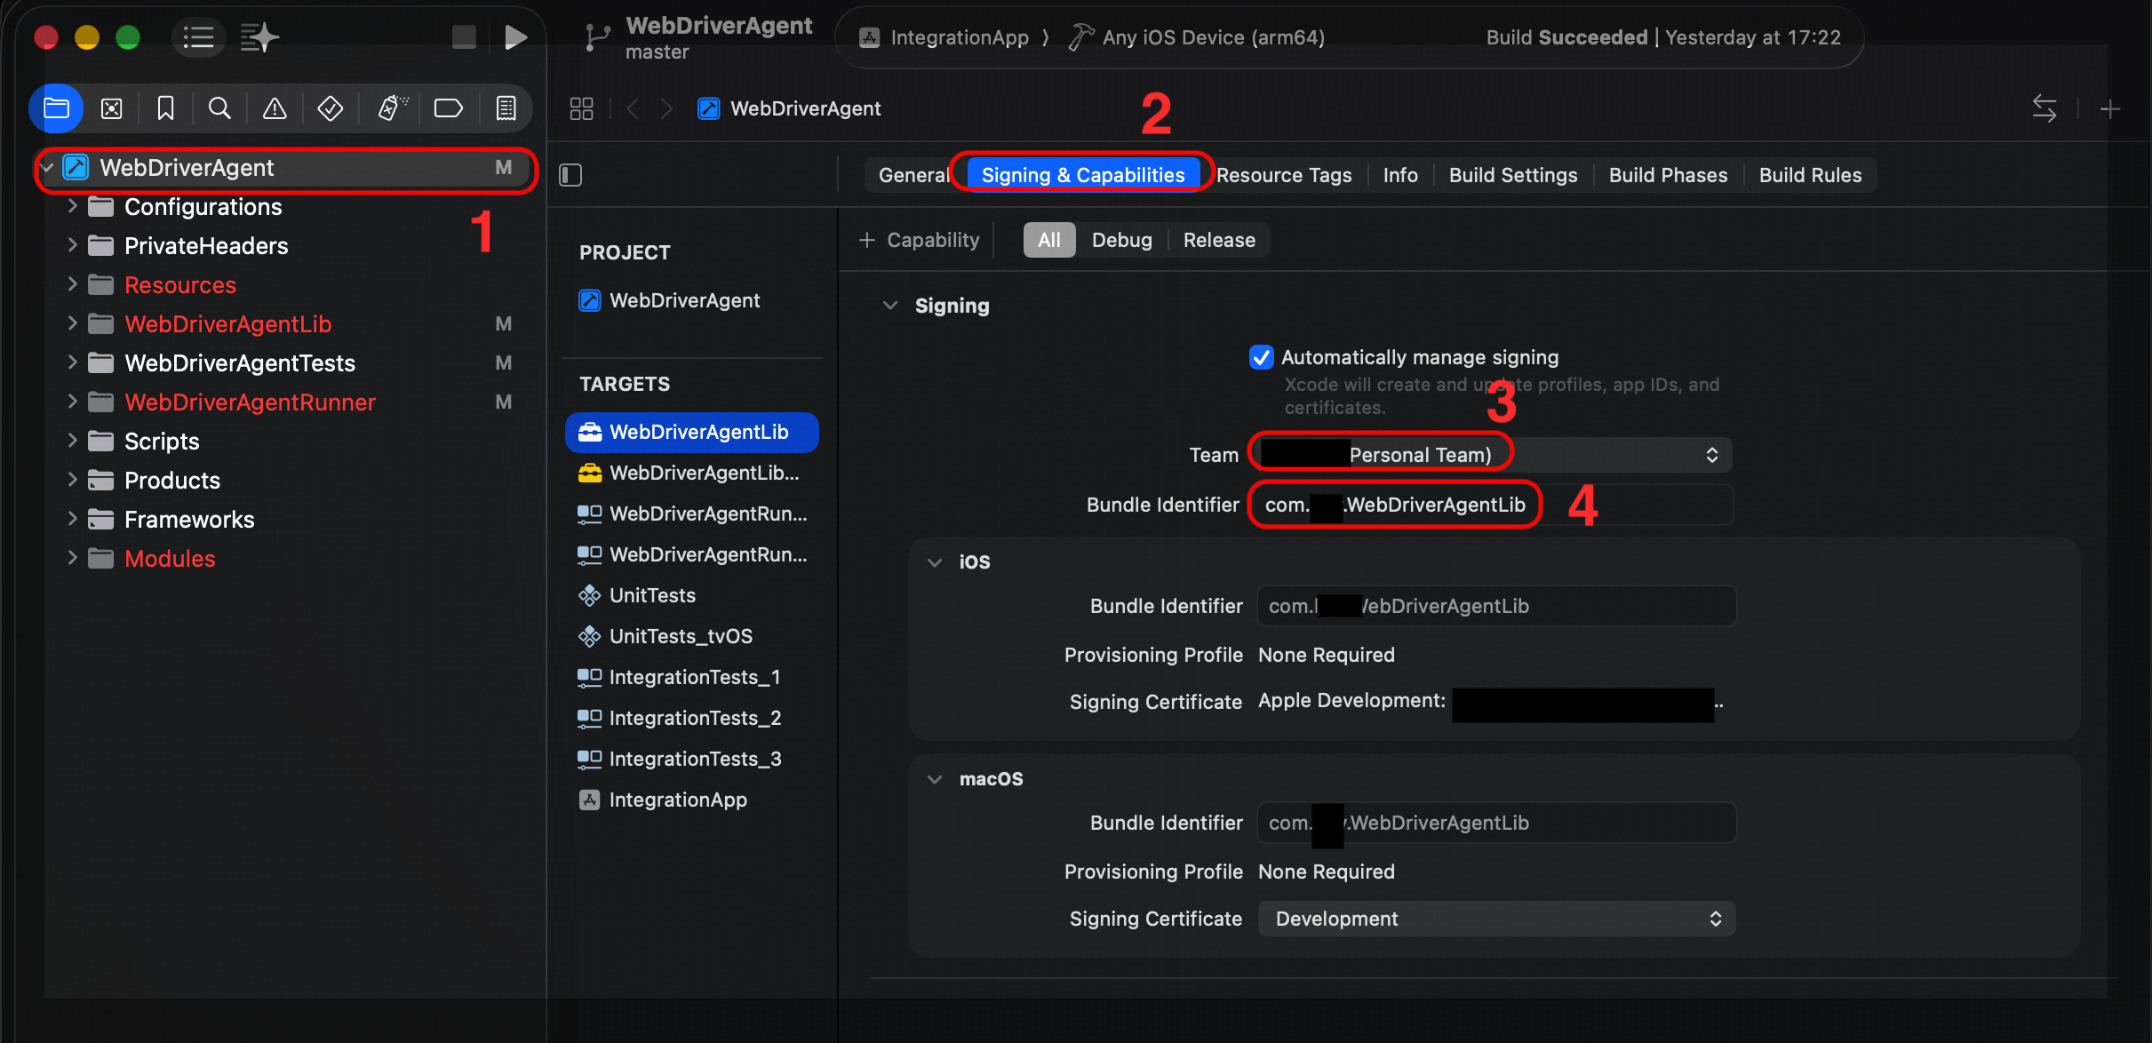The height and width of the screenshot is (1043, 2152).
Task: Open the Breakpoint navigator tag icon
Action: [x=448, y=108]
